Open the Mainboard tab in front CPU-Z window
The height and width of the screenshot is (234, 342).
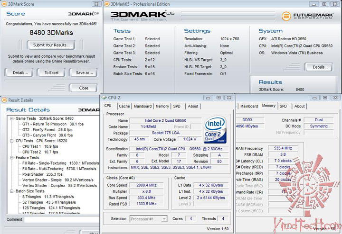[142, 106]
